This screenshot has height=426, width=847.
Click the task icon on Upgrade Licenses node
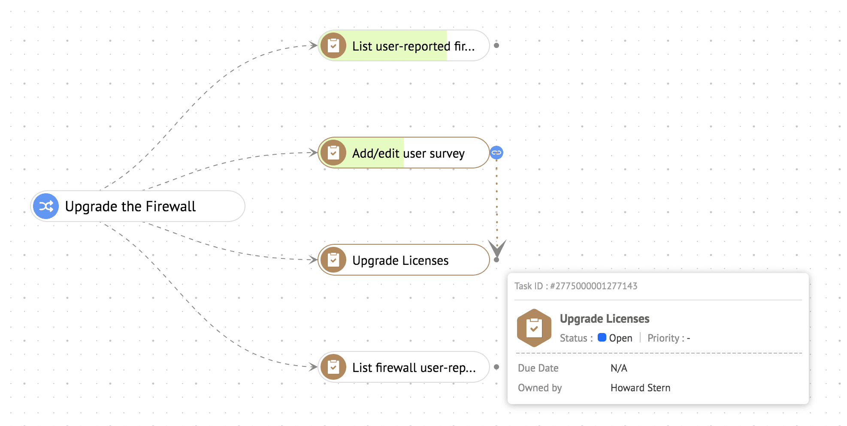[x=333, y=260]
